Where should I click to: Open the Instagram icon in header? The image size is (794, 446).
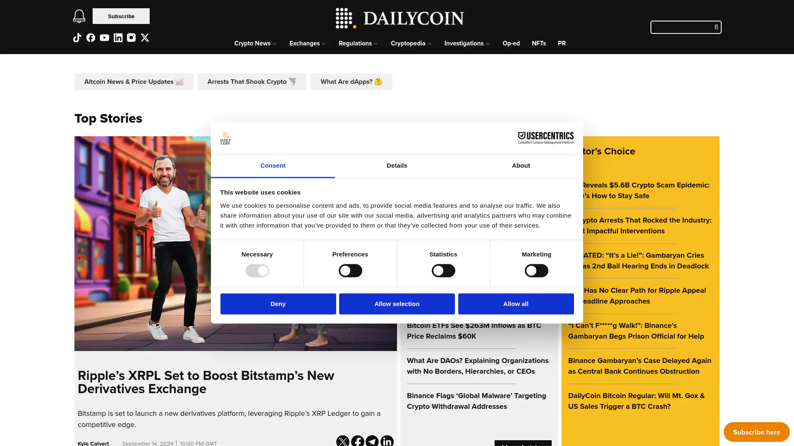[131, 38]
